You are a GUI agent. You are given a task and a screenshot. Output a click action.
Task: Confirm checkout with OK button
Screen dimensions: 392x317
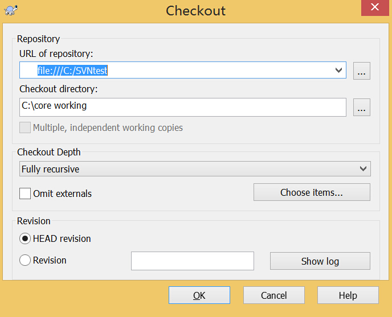point(199,295)
